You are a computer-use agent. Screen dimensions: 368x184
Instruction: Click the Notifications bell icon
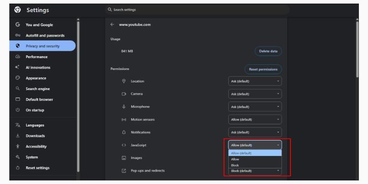click(x=124, y=132)
